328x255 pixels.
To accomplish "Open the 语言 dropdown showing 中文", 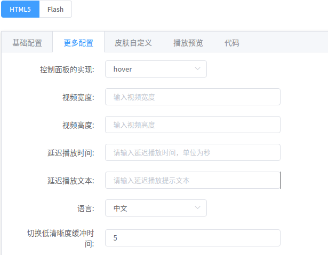I will (x=156, y=208).
